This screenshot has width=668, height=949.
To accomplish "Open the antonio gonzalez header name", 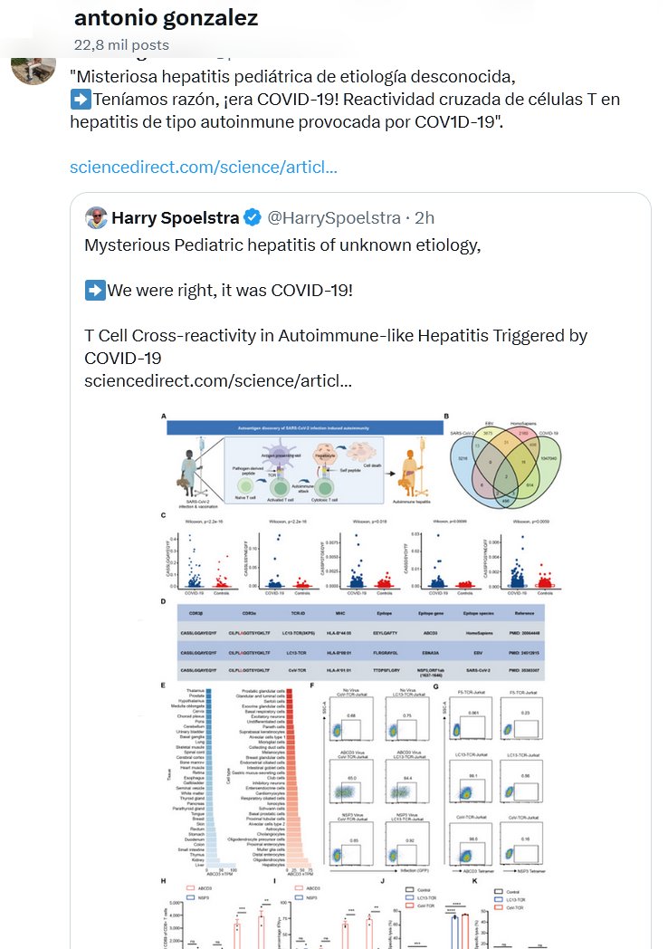I will coord(166,17).
